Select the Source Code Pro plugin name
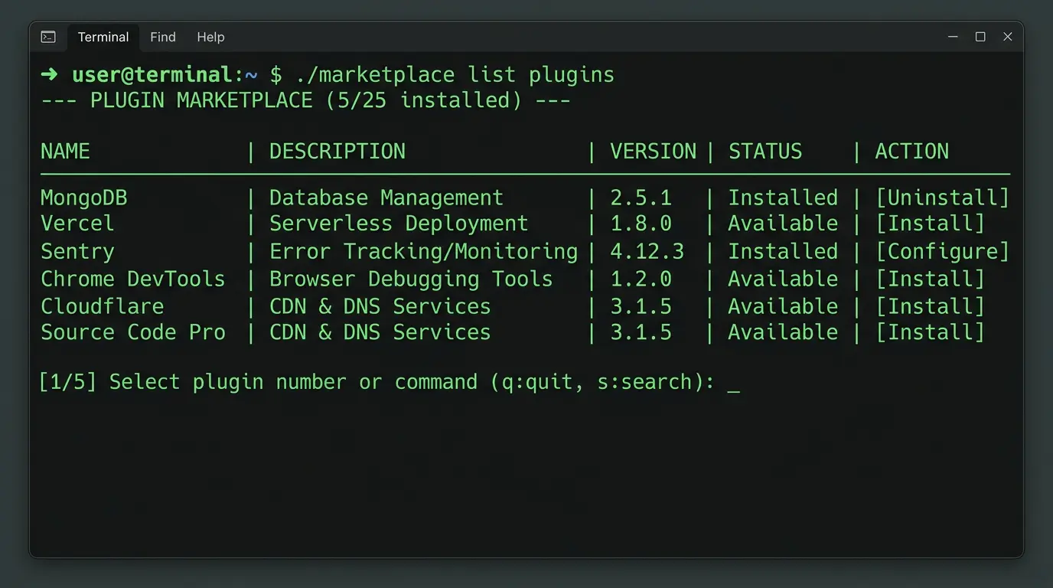This screenshot has height=588, width=1053. (133, 332)
